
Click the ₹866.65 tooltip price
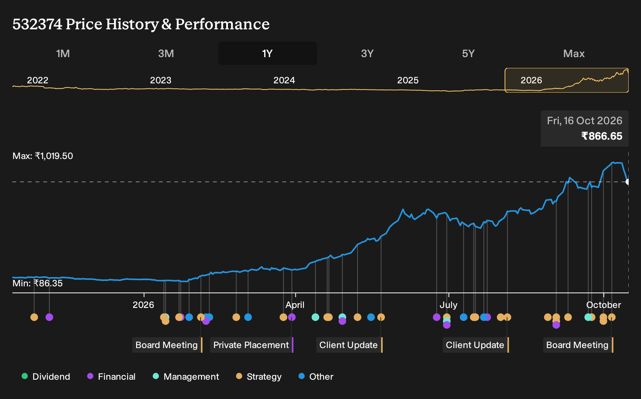(602, 136)
